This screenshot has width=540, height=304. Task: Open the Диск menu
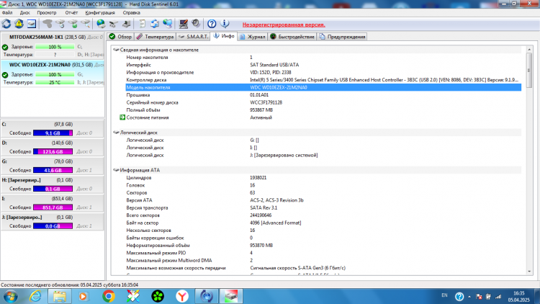tap(24, 13)
